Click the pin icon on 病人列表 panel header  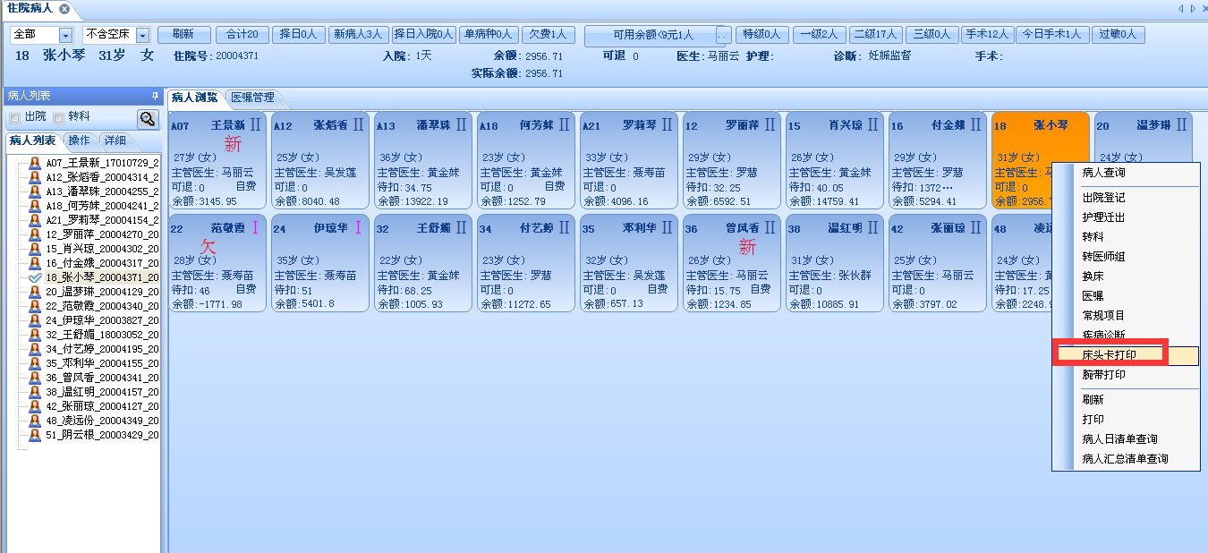pos(155,96)
